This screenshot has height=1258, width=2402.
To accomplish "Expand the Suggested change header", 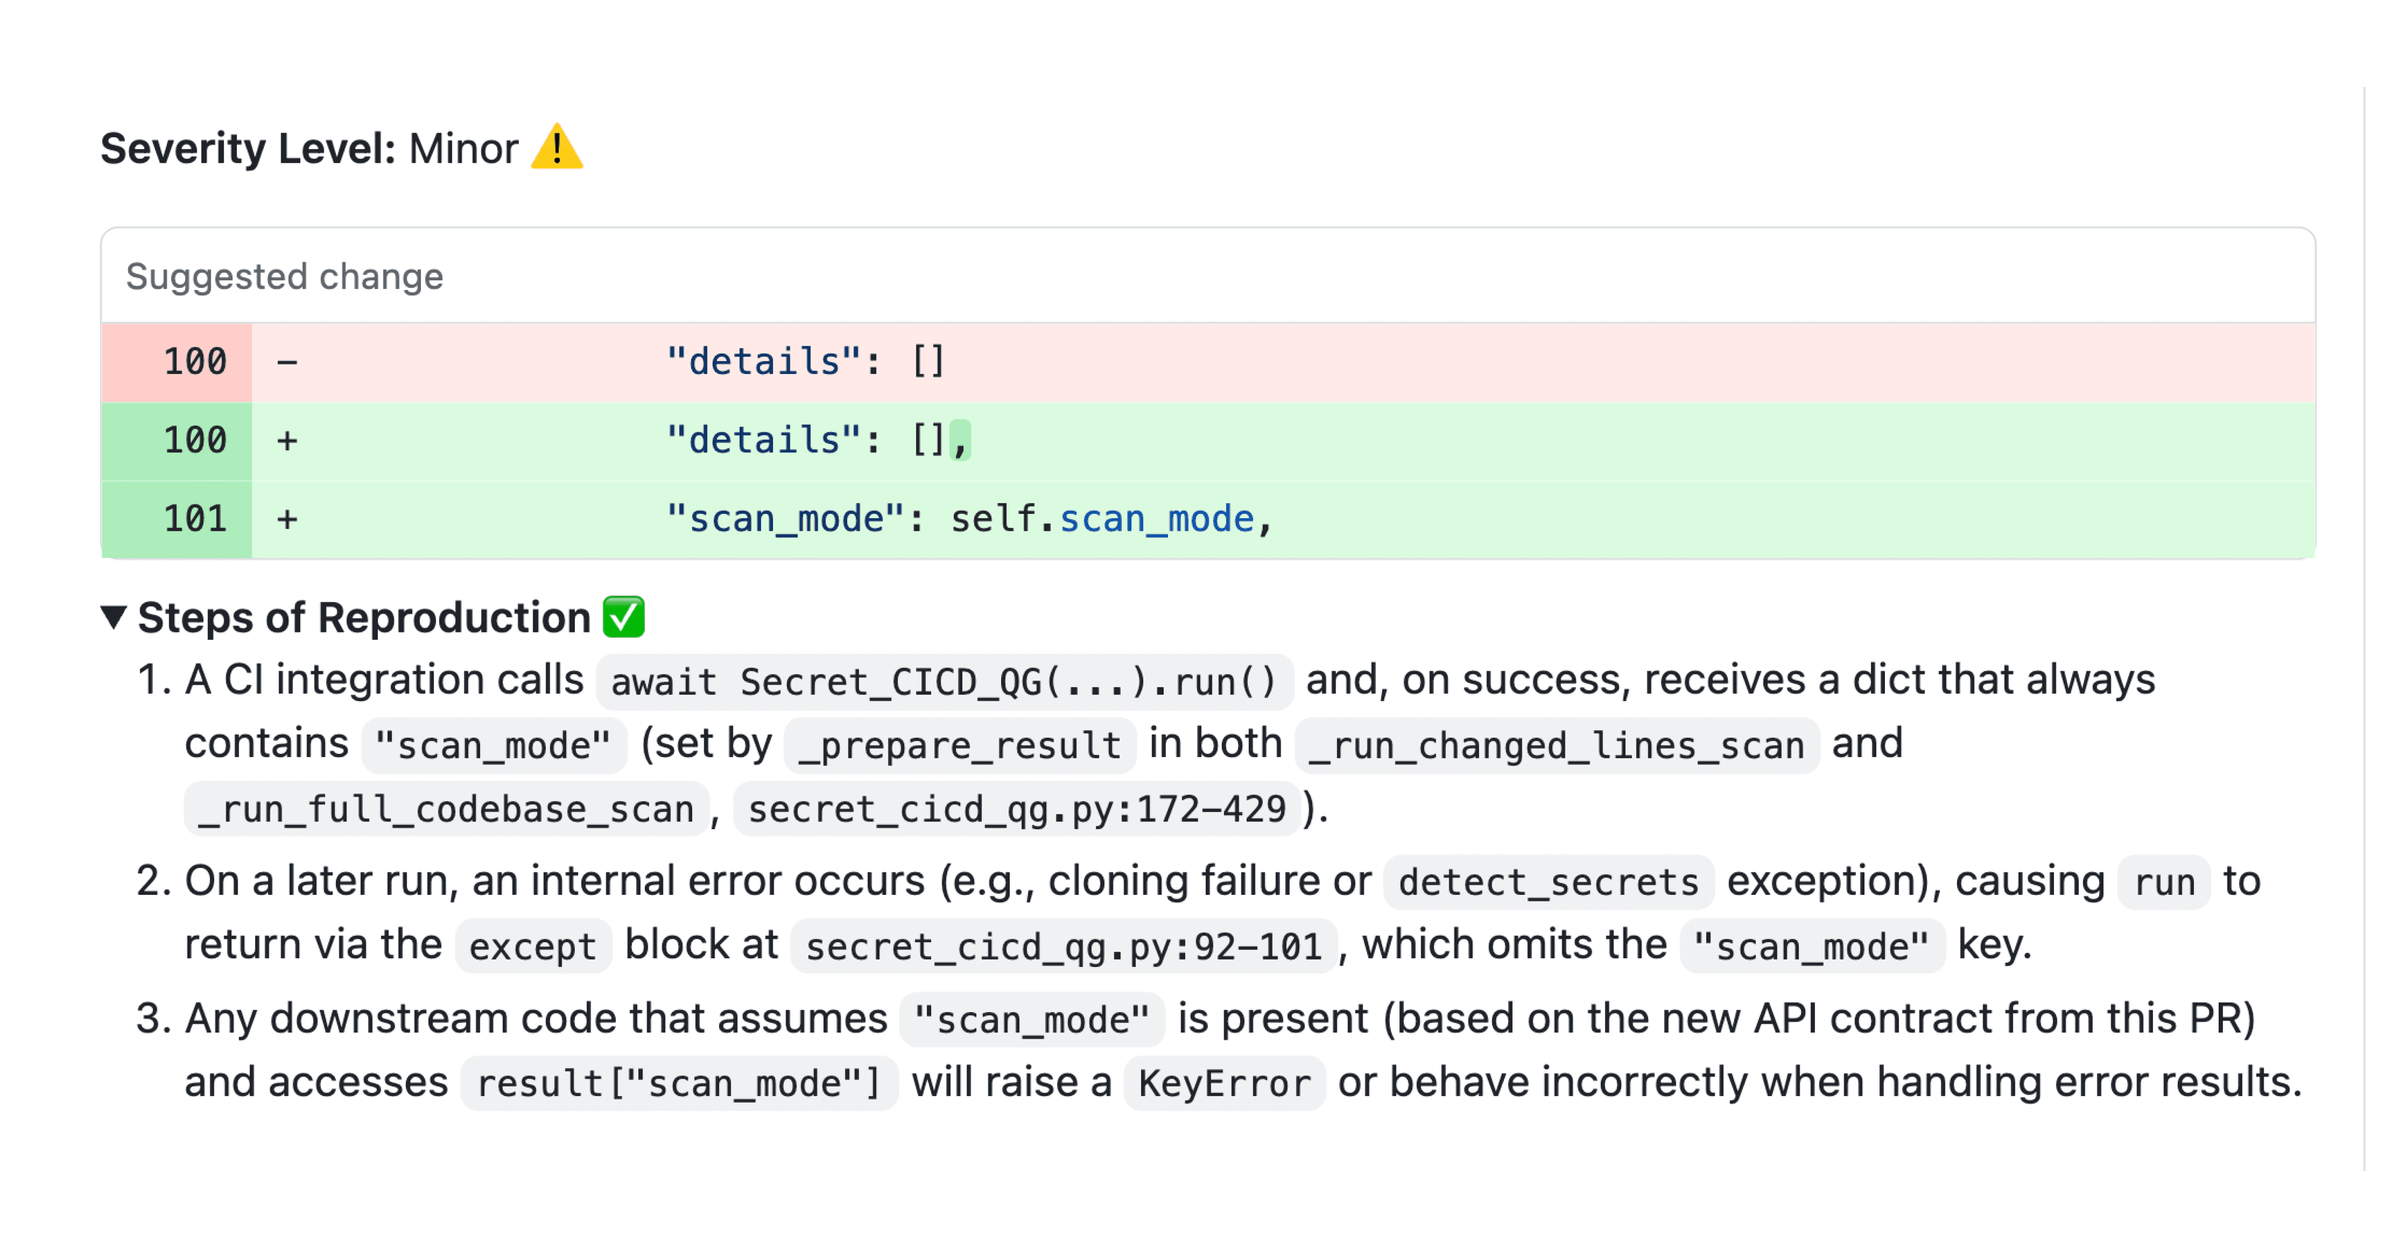I will tap(285, 276).
